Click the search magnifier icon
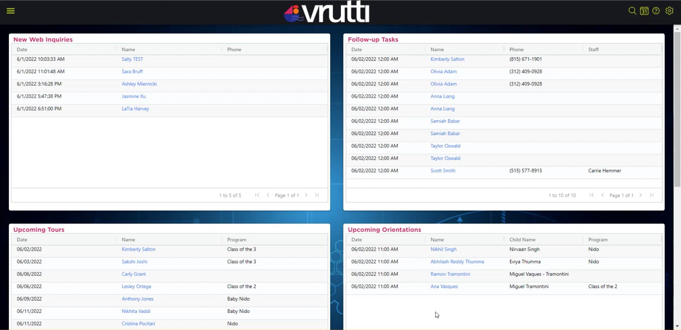This screenshot has width=681, height=330. (x=632, y=11)
